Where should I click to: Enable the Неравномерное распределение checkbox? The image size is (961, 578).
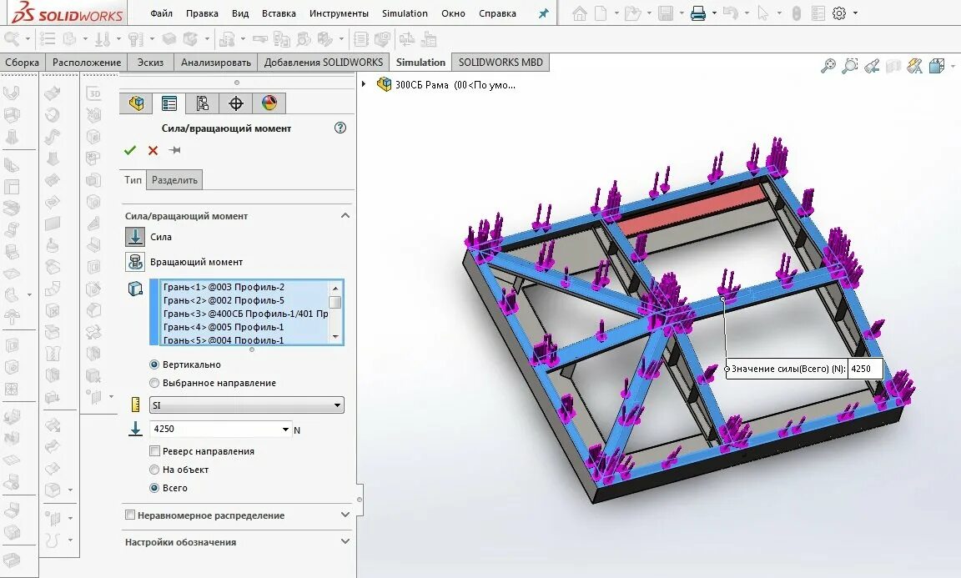pyautogui.click(x=130, y=515)
